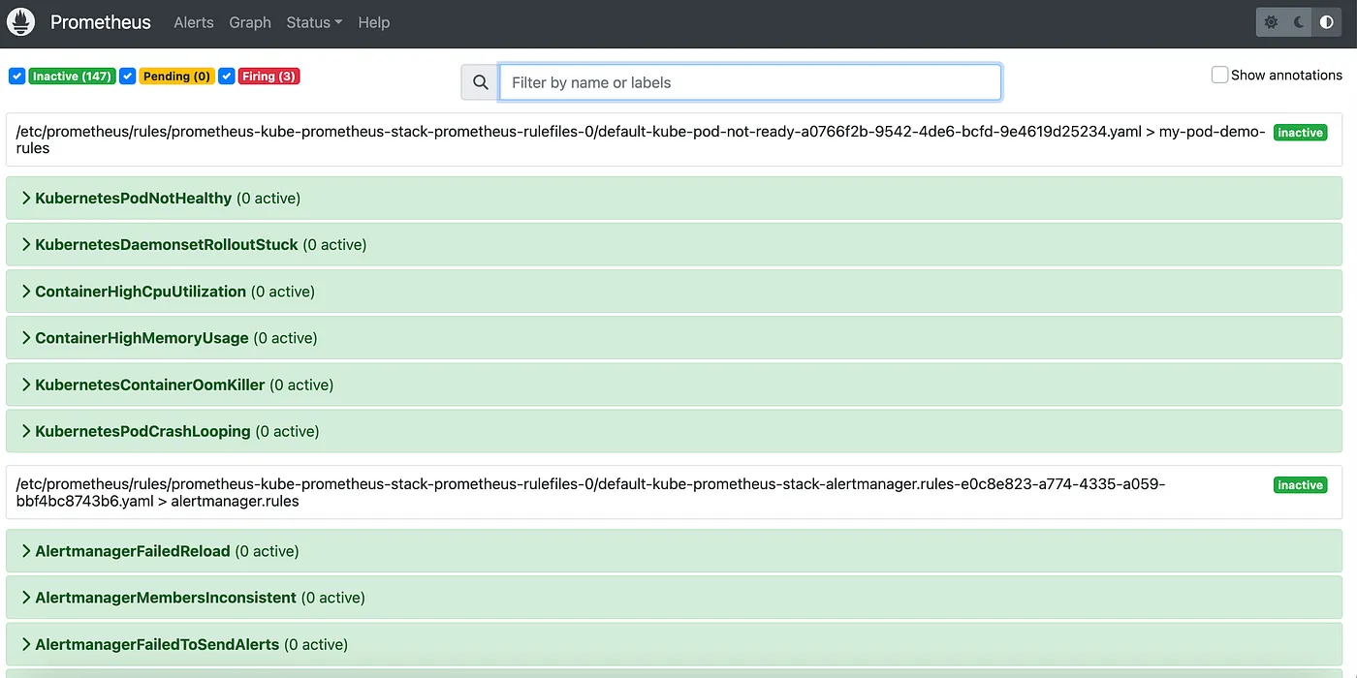This screenshot has height=678, width=1357.
Task: Click the Prometheus brand title link
Action: (101, 22)
